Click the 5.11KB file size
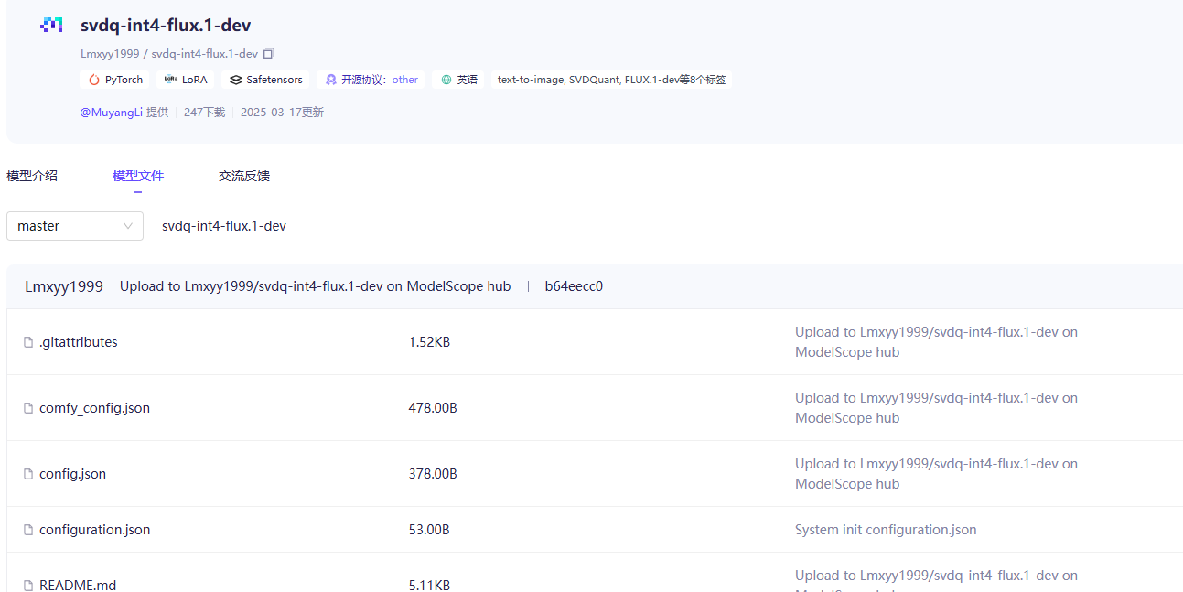This screenshot has width=1183, height=592. (429, 585)
